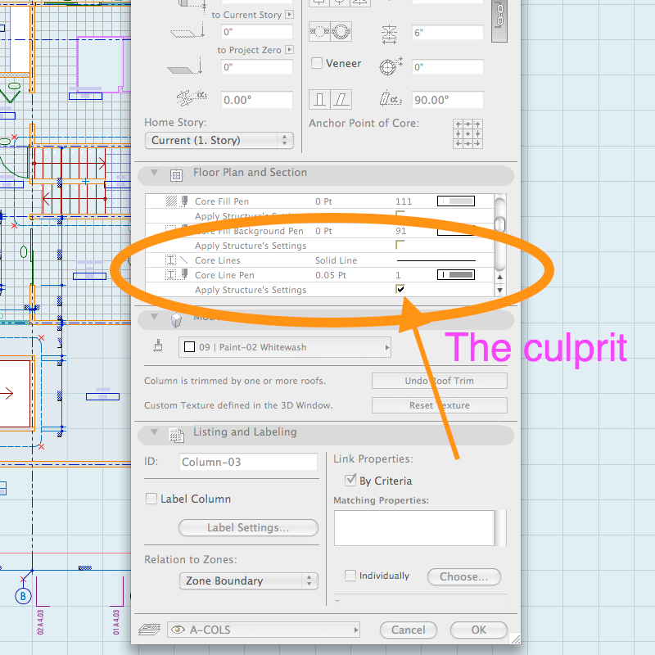655x655 pixels.
Task: Click the pen list scroll up arrow
Action: [499, 277]
